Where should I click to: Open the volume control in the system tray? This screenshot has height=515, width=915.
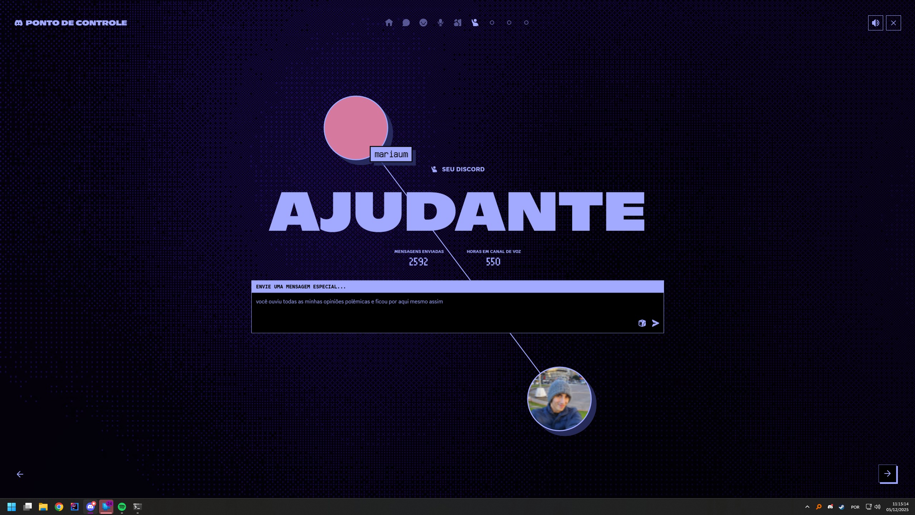[x=877, y=506]
